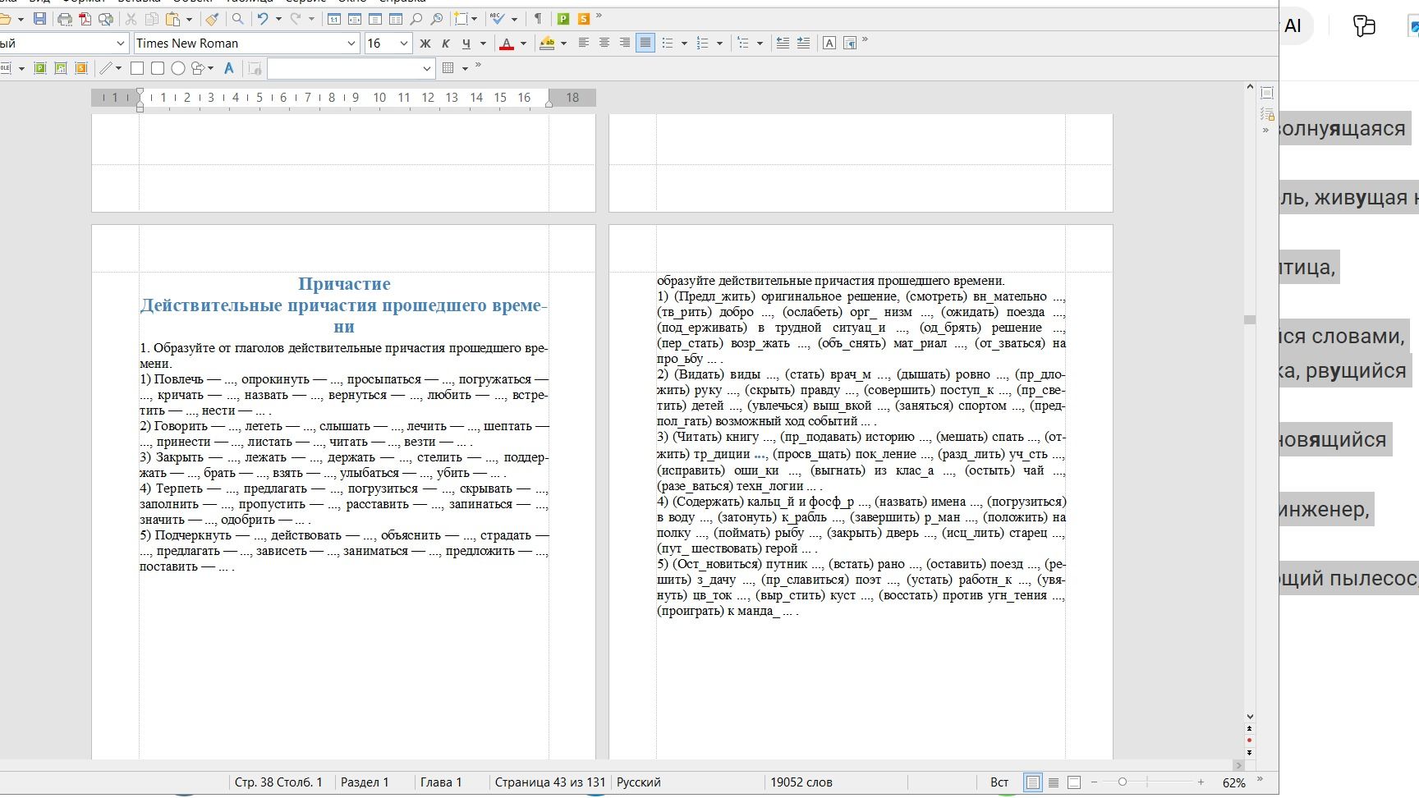Zoom out with the minus button

click(x=1094, y=782)
